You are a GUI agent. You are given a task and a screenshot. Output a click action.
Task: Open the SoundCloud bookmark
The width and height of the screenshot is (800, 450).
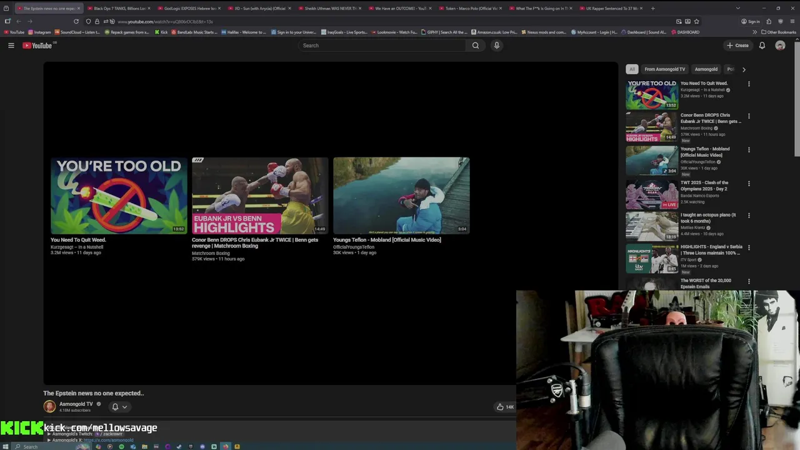tap(78, 32)
